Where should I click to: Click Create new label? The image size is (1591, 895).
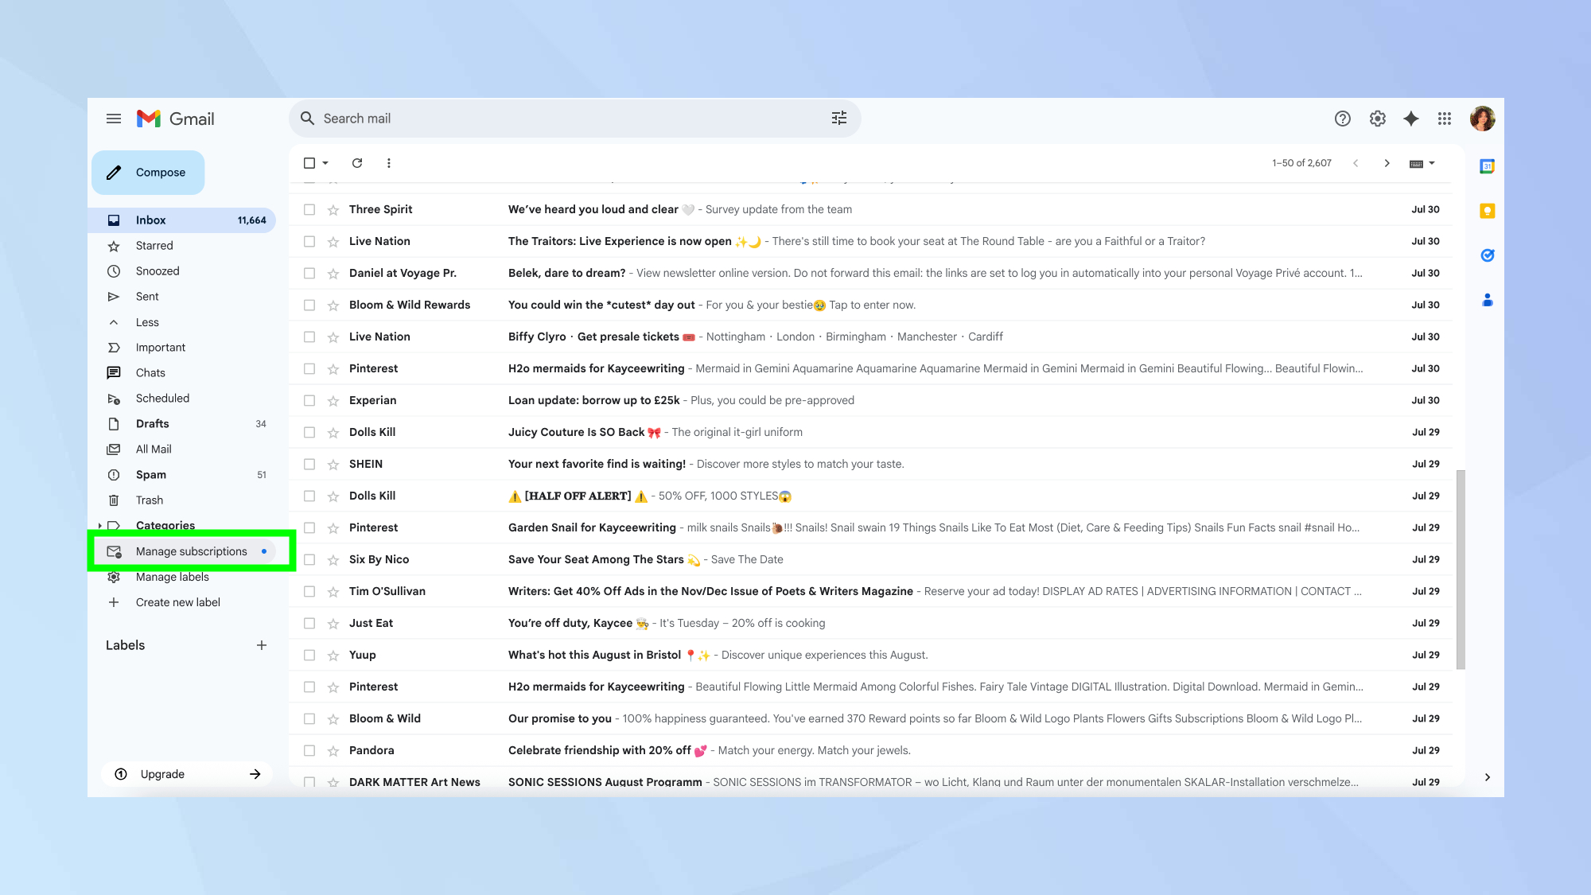coord(178,602)
